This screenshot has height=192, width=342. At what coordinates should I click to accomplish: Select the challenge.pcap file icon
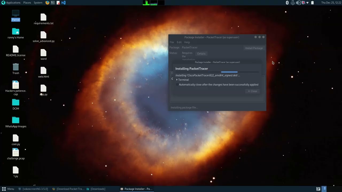click(16, 152)
